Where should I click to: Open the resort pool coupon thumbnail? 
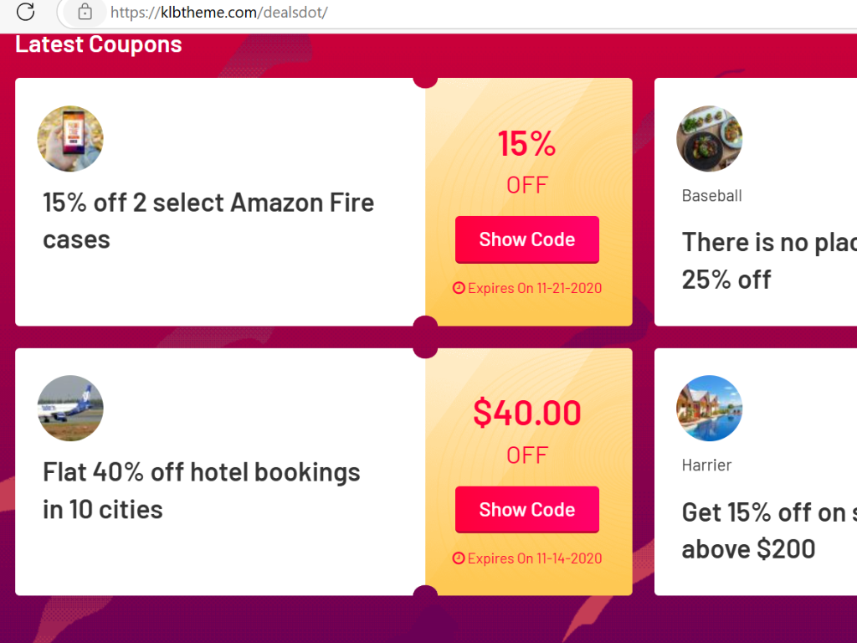(x=710, y=408)
